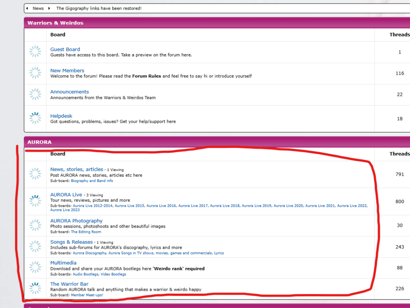The height and width of the screenshot is (308, 410).
Task: Click the Board column header in Warriors & Weirdos
Action: click(x=58, y=35)
